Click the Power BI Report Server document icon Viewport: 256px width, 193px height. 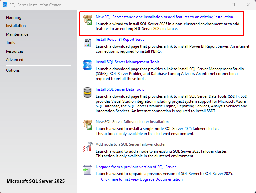88,42
